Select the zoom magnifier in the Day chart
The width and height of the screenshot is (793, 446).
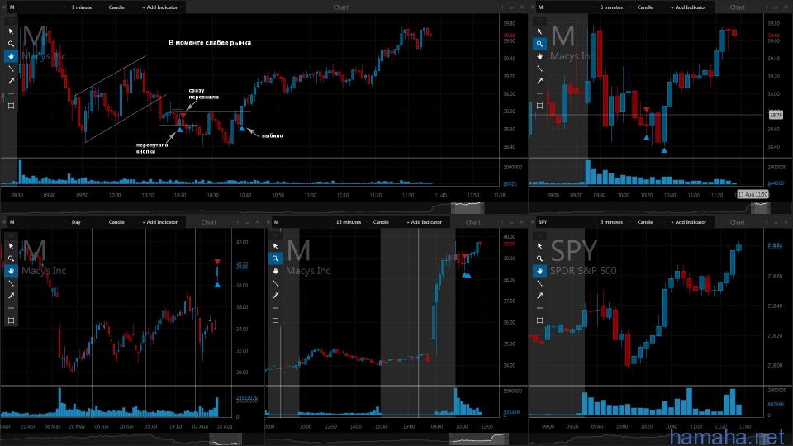[x=11, y=259]
